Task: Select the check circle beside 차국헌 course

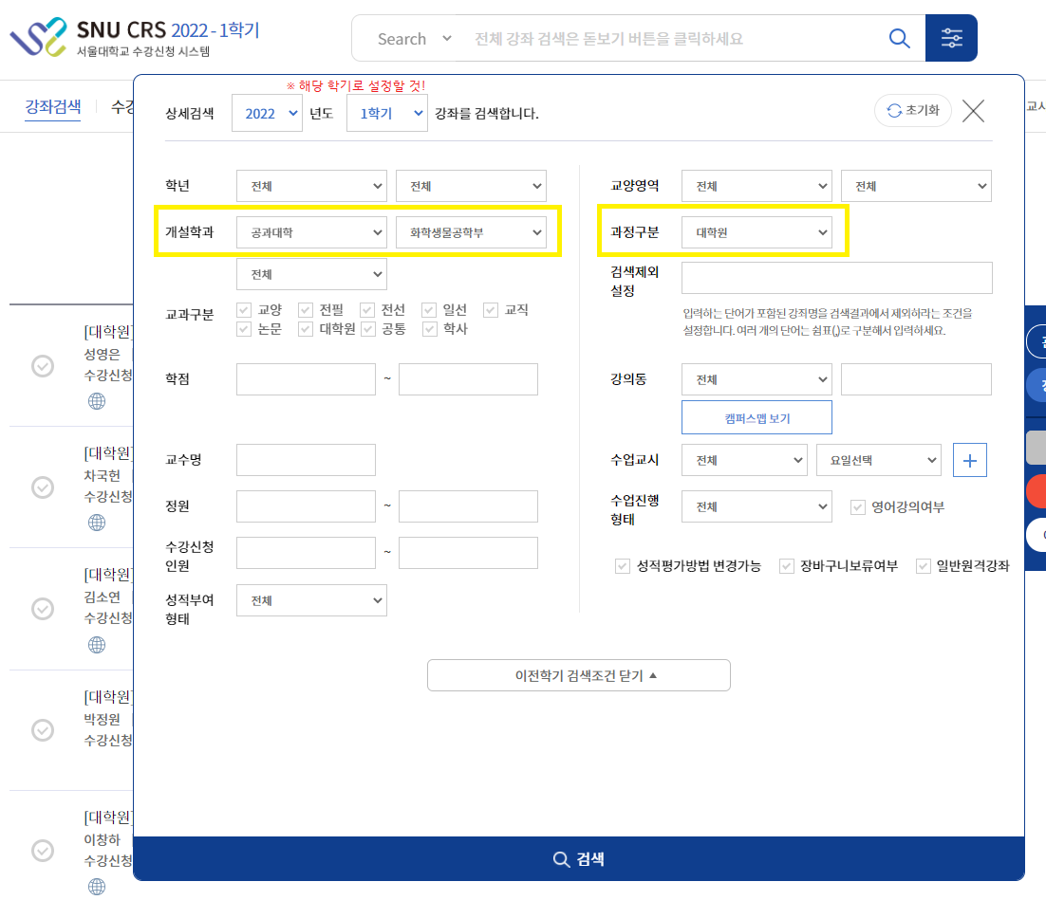Action: point(43,487)
